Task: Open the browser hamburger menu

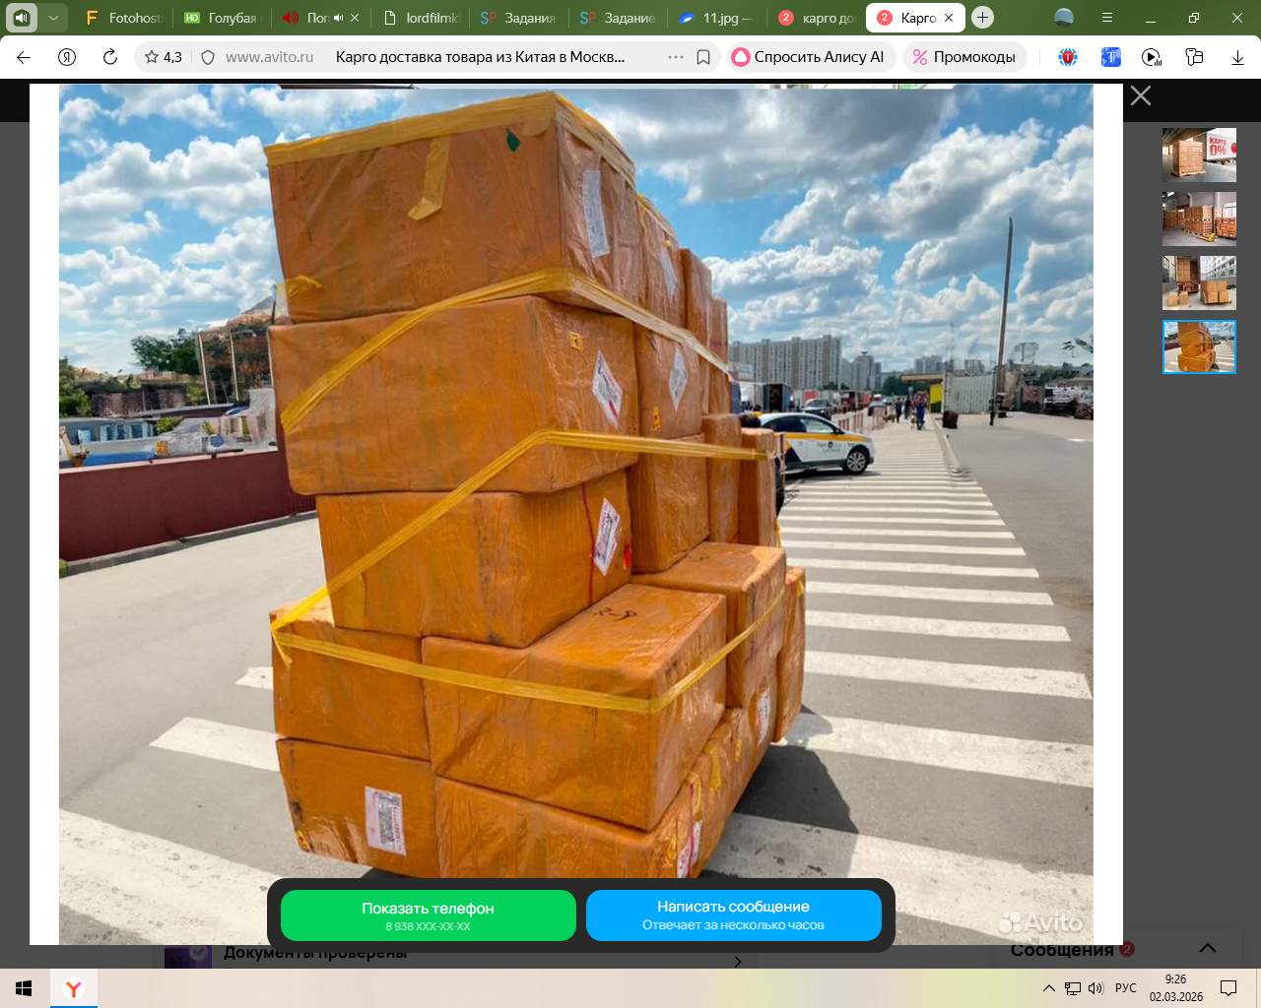Action: click(1107, 18)
